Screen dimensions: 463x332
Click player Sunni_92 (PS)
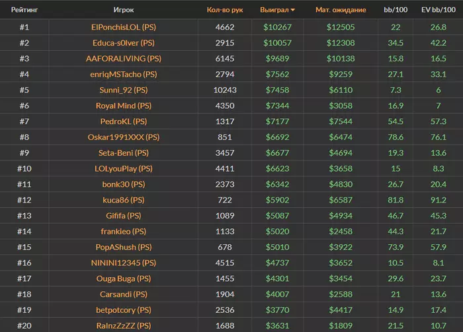[x=123, y=90]
